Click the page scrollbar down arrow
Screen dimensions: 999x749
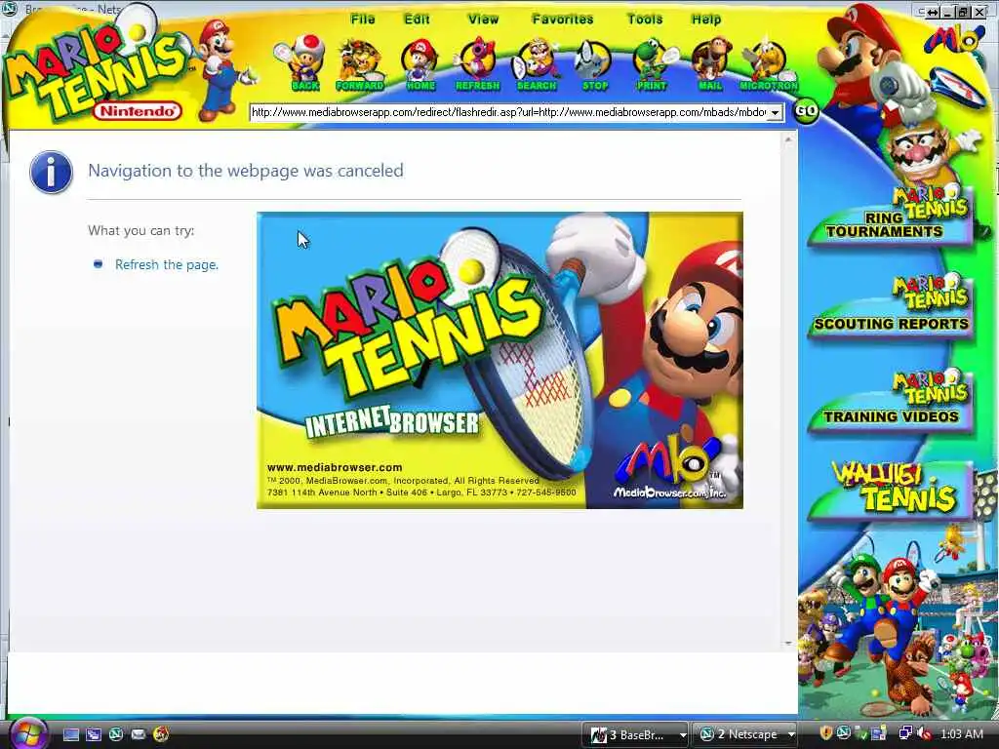(788, 644)
